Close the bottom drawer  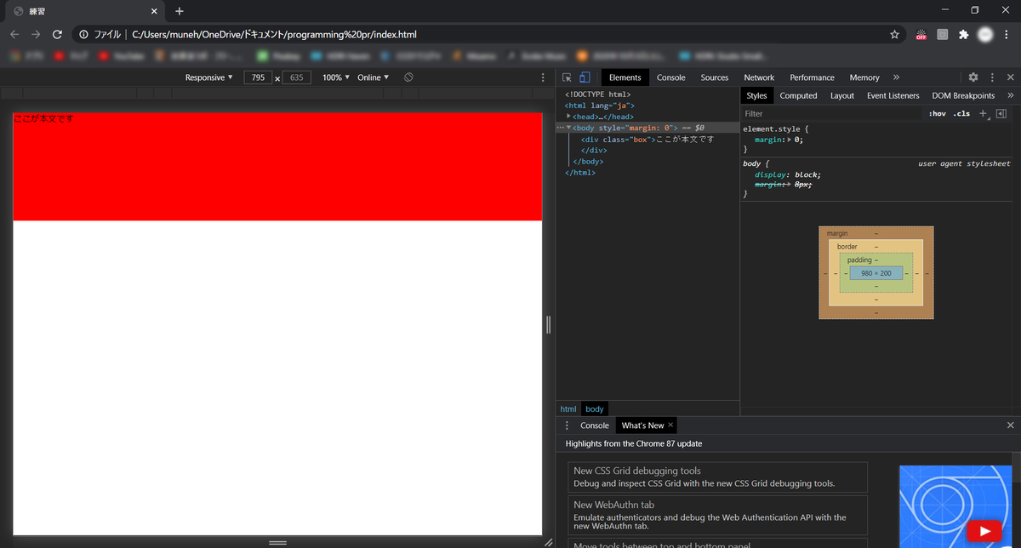coord(1011,425)
